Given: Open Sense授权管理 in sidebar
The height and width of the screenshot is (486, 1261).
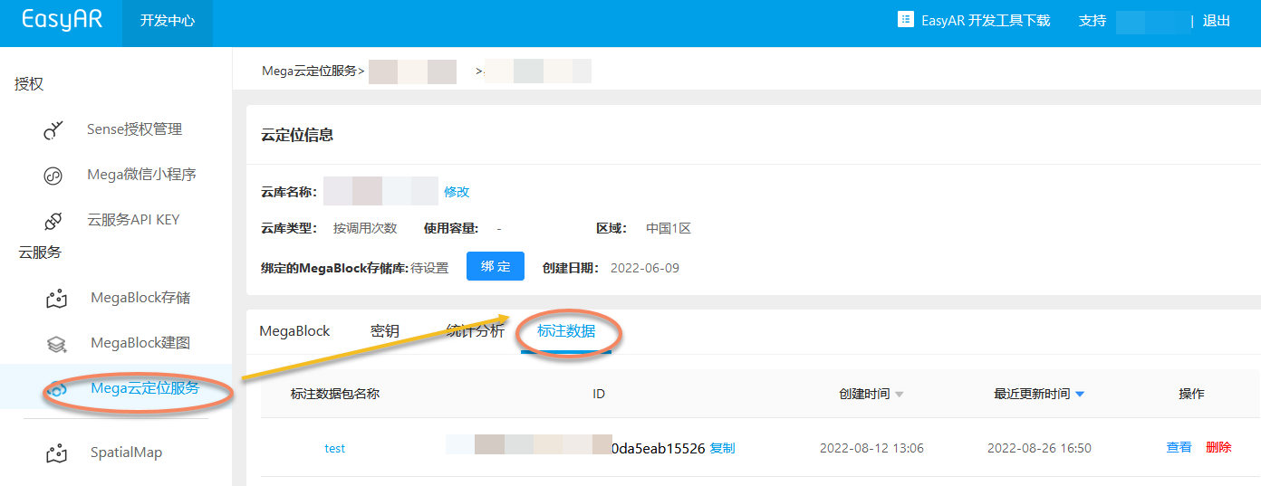Looking at the screenshot, I should [x=134, y=129].
